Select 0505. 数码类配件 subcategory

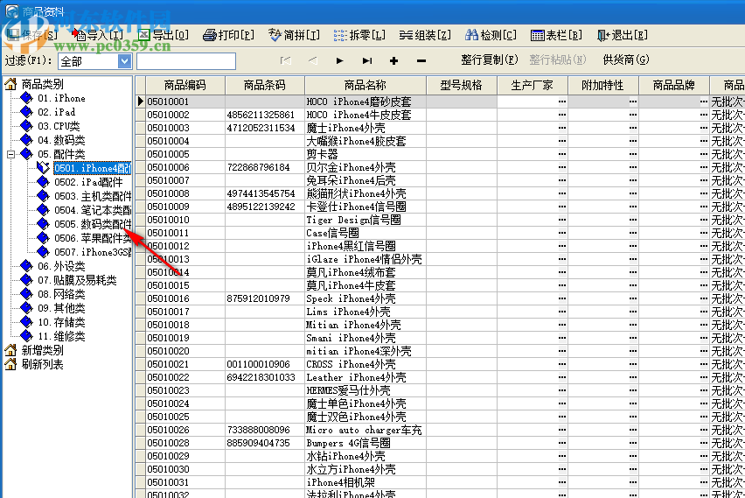click(92, 224)
